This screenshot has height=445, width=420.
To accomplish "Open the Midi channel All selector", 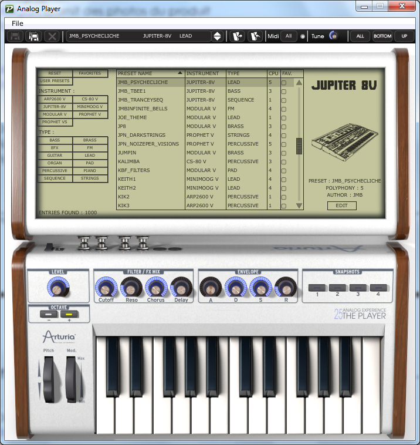I will 289,36.
